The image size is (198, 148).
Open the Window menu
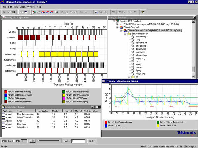tap(31, 7)
